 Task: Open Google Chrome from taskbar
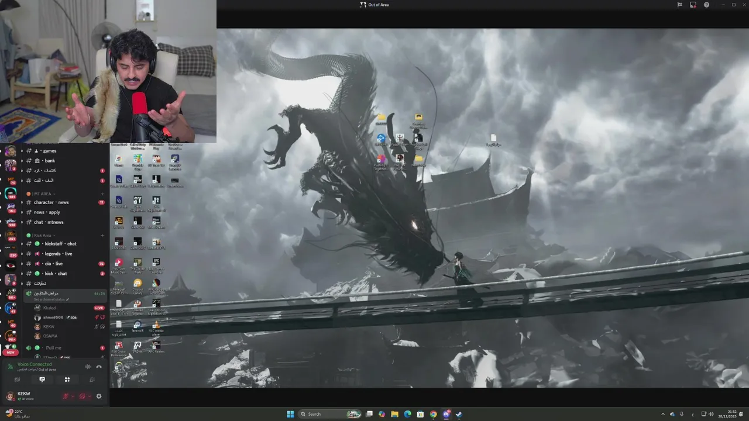(434, 414)
